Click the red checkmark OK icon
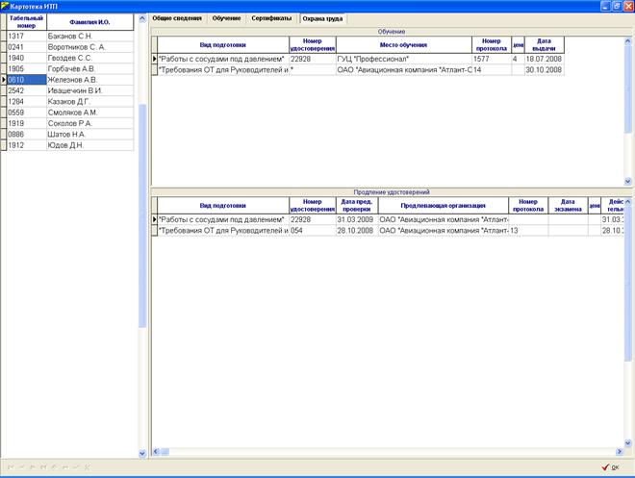 [x=605, y=467]
